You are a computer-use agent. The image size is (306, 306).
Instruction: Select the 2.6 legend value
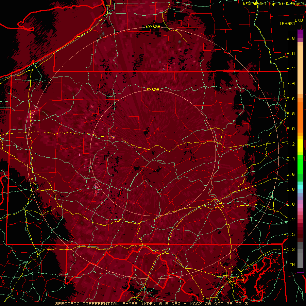click(x=291, y=174)
